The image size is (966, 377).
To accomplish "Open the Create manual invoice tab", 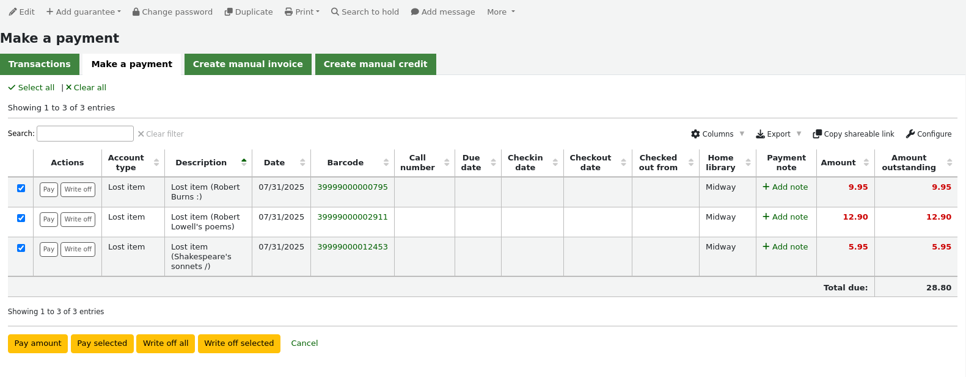I will [248, 64].
